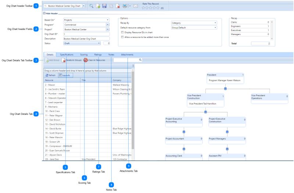
Task: Switch to the Ratings tab
Action: pos(98,55)
